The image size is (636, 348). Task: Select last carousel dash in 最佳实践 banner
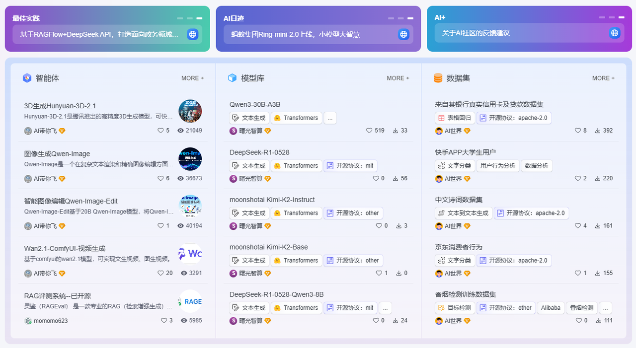coord(199,18)
